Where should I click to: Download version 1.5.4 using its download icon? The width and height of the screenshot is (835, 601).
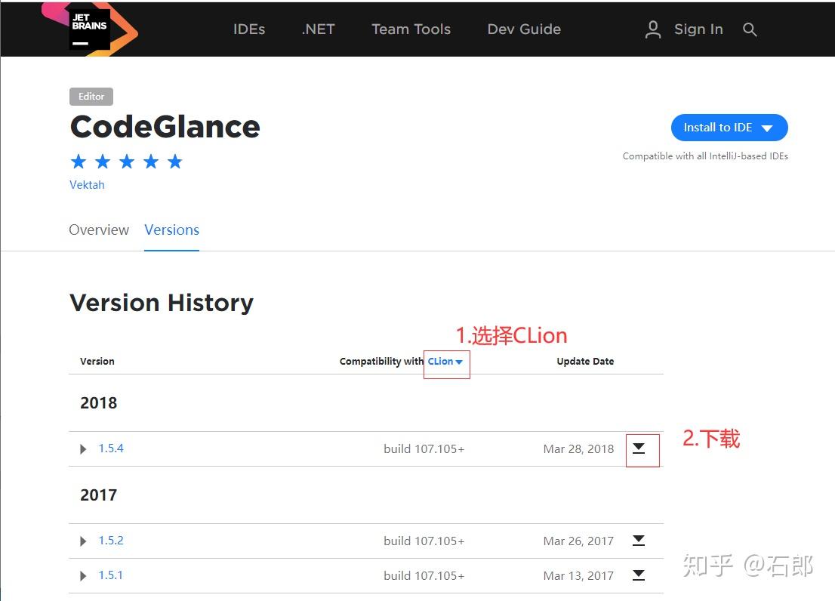pos(639,448)
